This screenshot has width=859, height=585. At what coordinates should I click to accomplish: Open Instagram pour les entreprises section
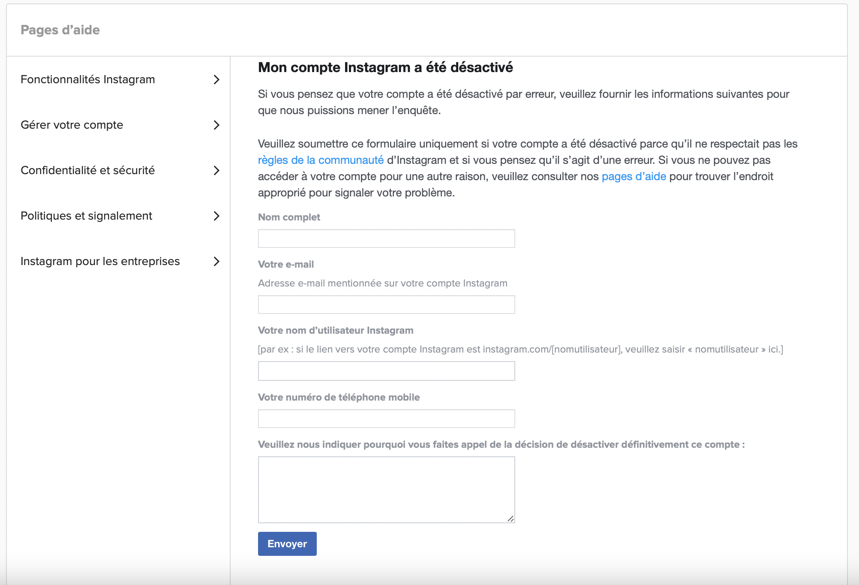point(100,261)
